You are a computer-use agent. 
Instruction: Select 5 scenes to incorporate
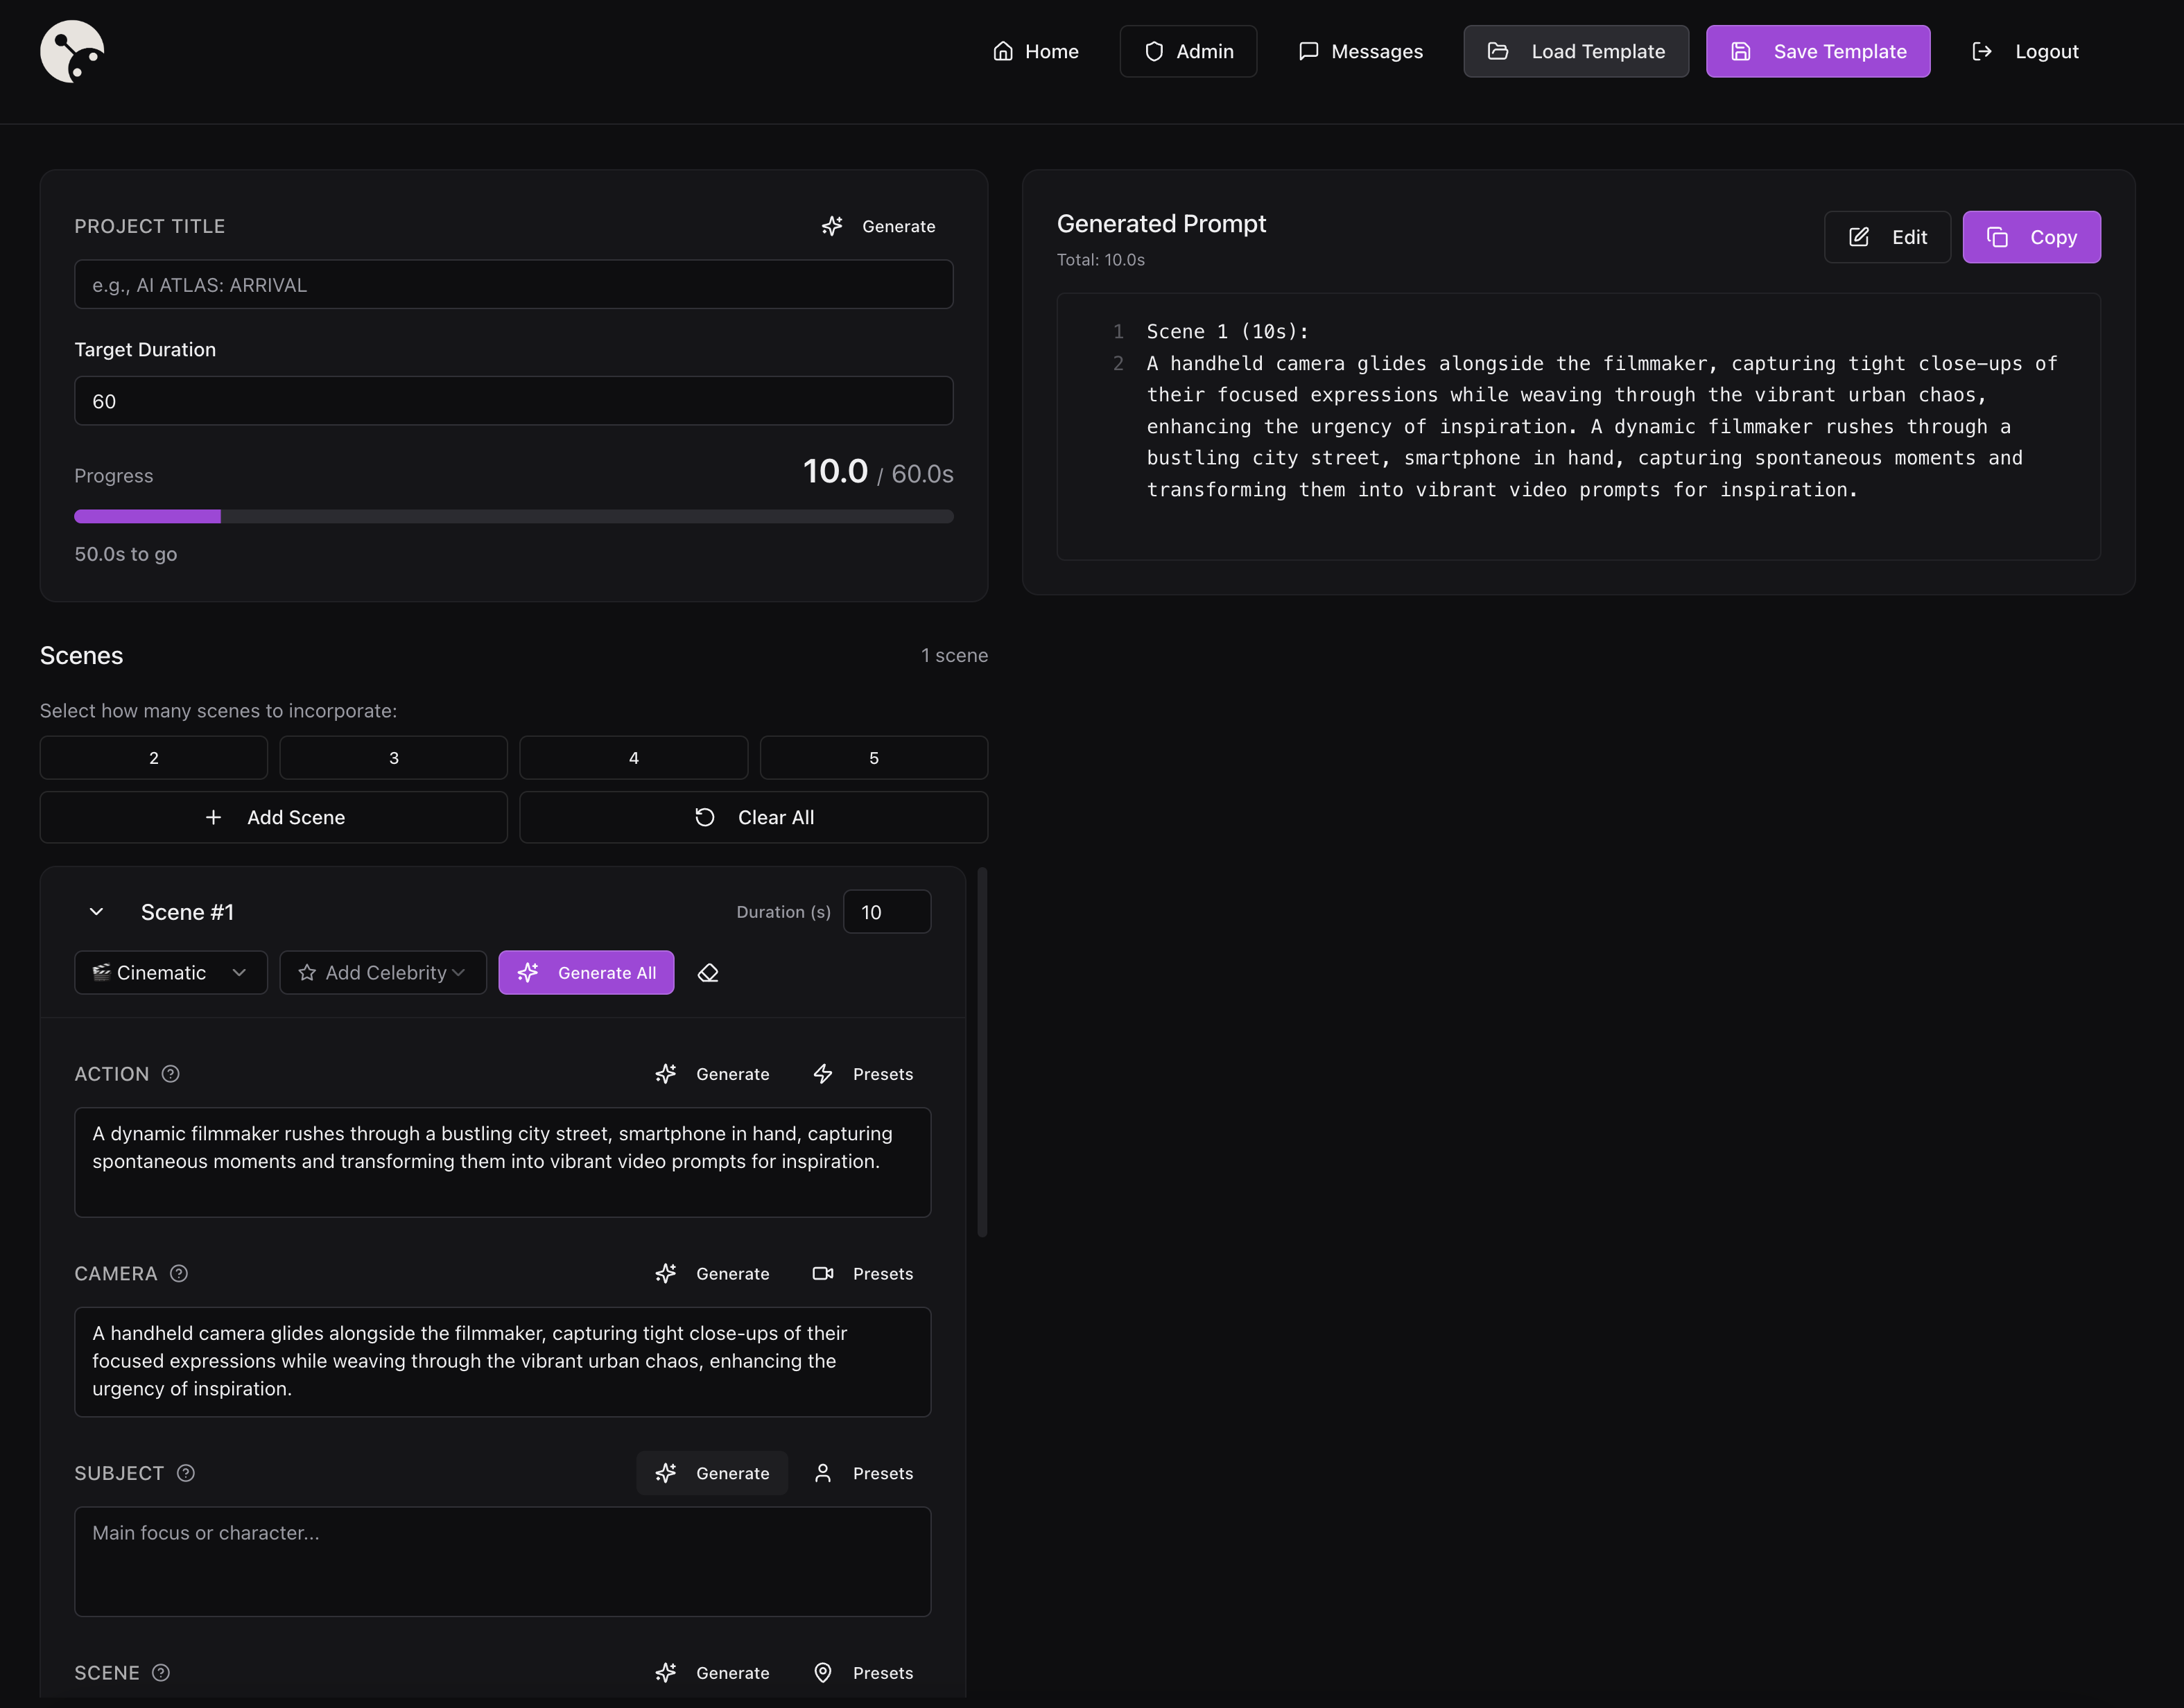click(x=873, y=758)
